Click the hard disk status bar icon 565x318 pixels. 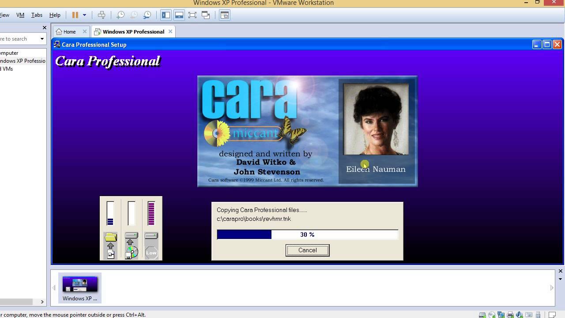[x=482, y=315]
